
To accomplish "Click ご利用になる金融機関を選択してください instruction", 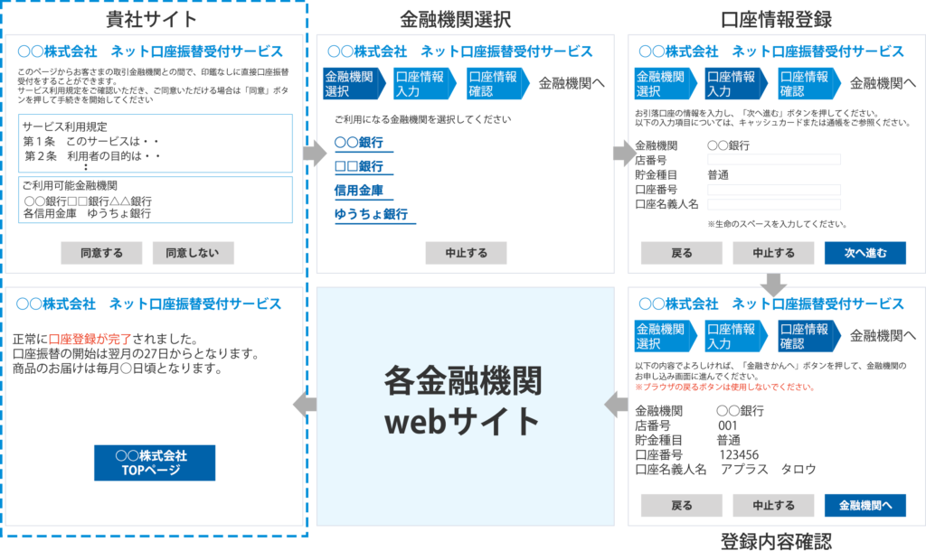I will [x=423, y=119].
